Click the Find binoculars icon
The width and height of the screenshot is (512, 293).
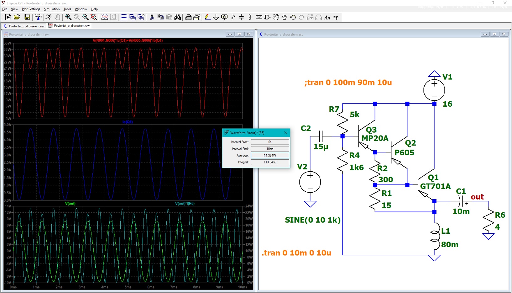click(178, 17)
